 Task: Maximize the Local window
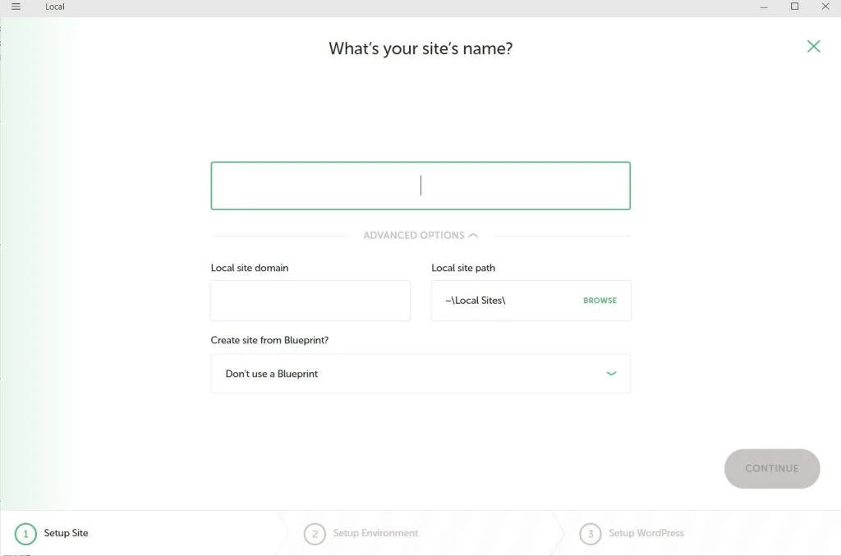[794, 7]
